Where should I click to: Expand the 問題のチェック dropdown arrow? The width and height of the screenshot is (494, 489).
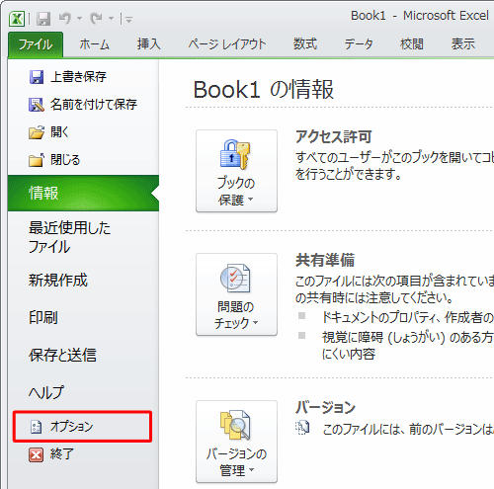(255, 322)
